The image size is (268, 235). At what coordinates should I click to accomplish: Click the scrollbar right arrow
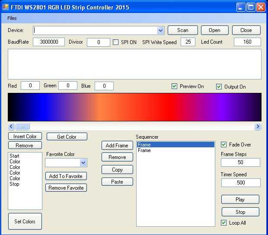pos(258,127)
